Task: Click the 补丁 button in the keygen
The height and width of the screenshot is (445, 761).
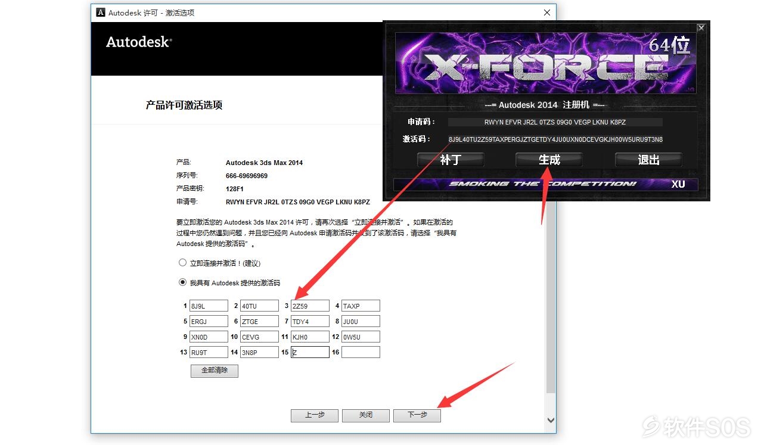Action: [451, 159]
